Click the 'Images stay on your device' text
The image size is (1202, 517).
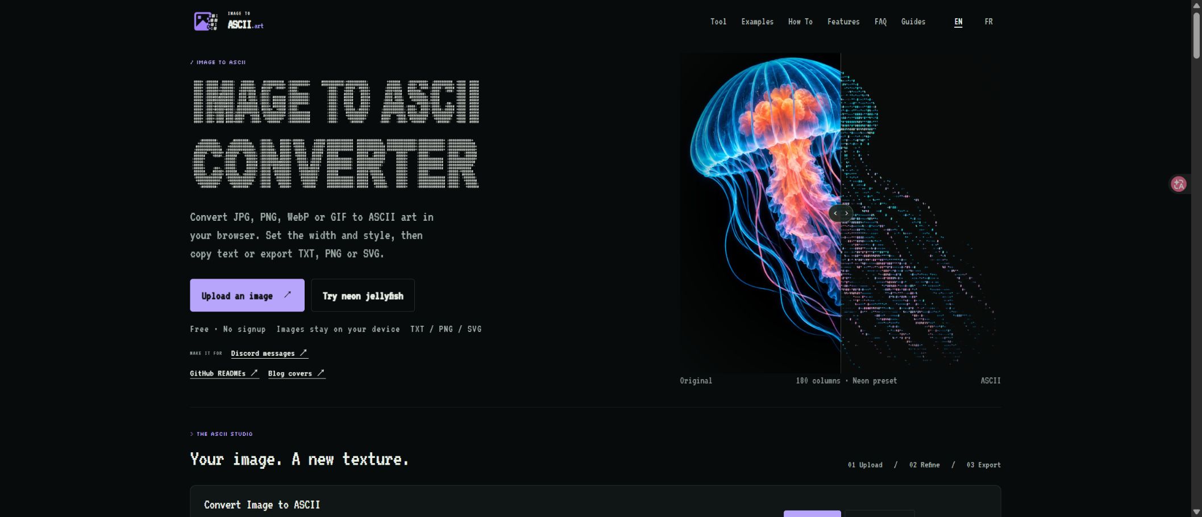coord(338,329)
